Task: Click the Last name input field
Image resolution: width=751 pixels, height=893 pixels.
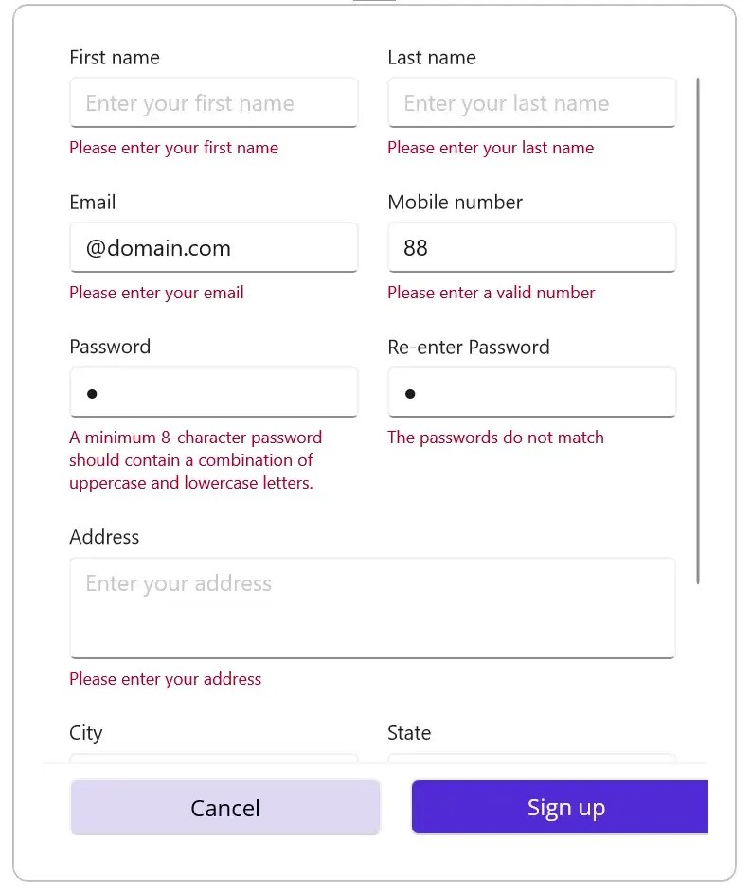Action: click(531, 102)
